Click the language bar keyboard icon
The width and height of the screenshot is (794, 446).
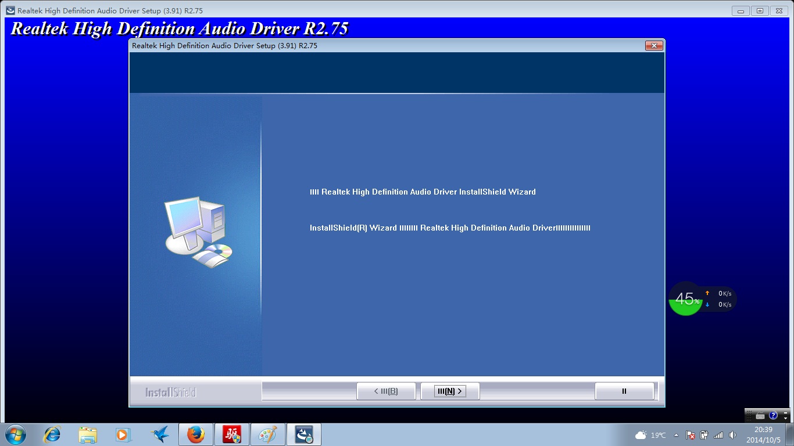760,416
